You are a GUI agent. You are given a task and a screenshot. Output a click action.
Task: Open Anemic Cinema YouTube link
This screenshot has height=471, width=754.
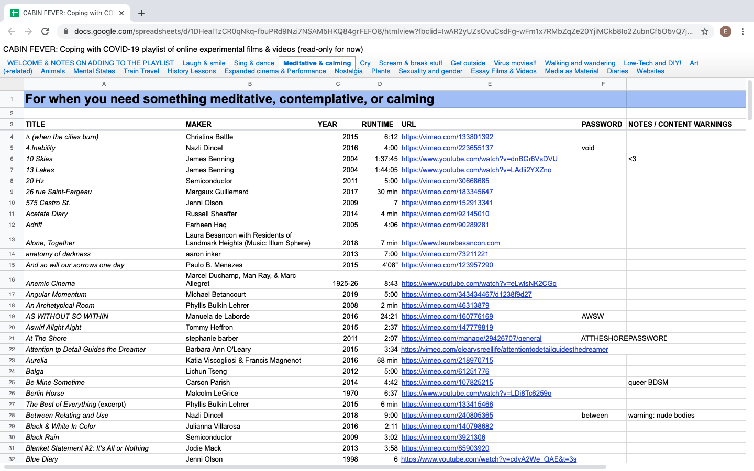(479, 284)
